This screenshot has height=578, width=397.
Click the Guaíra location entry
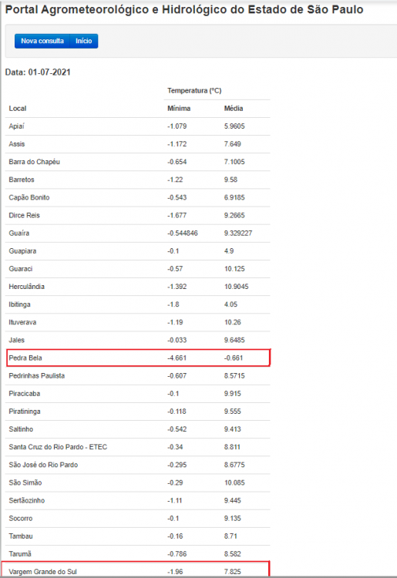point(19,233)
